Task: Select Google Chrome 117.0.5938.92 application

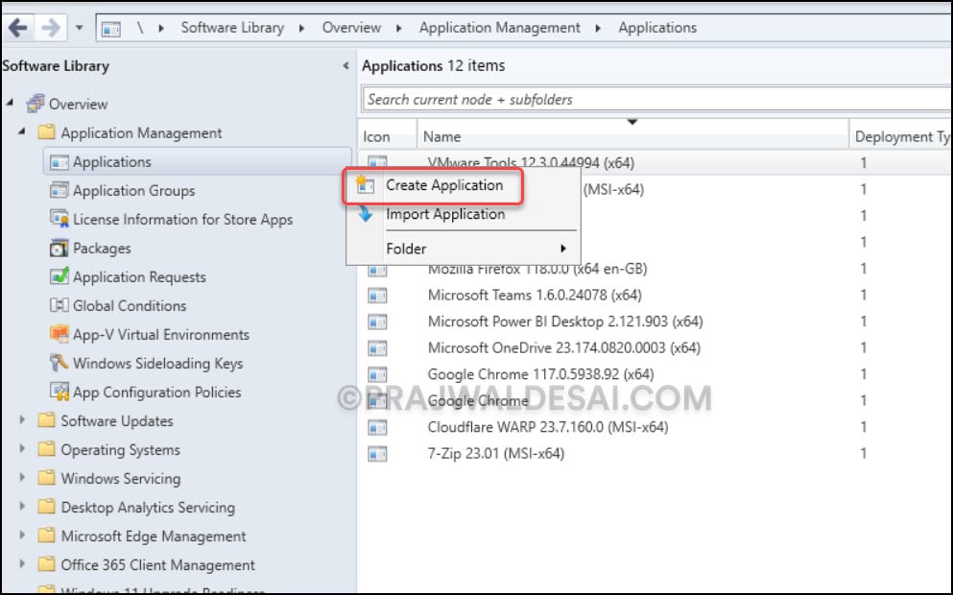Action: pos(541,374)
